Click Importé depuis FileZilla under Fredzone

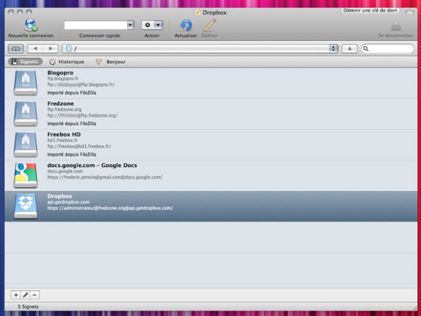72,124
